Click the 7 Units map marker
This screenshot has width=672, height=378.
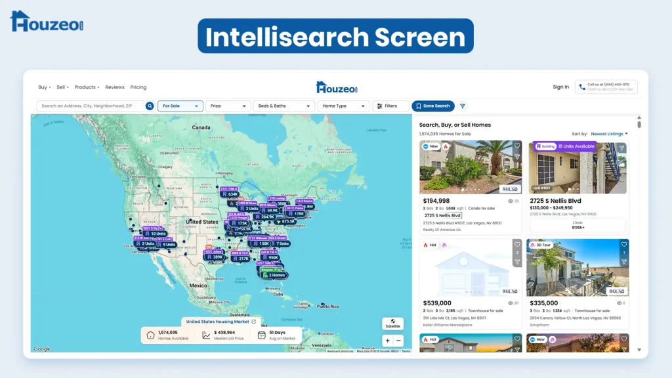click(280, 243)
